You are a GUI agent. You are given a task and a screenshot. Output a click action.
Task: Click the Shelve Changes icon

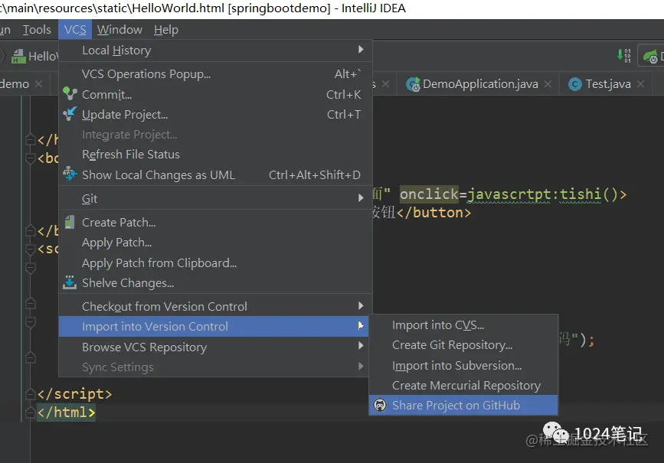pyautogui.click(x=70, y=282)
